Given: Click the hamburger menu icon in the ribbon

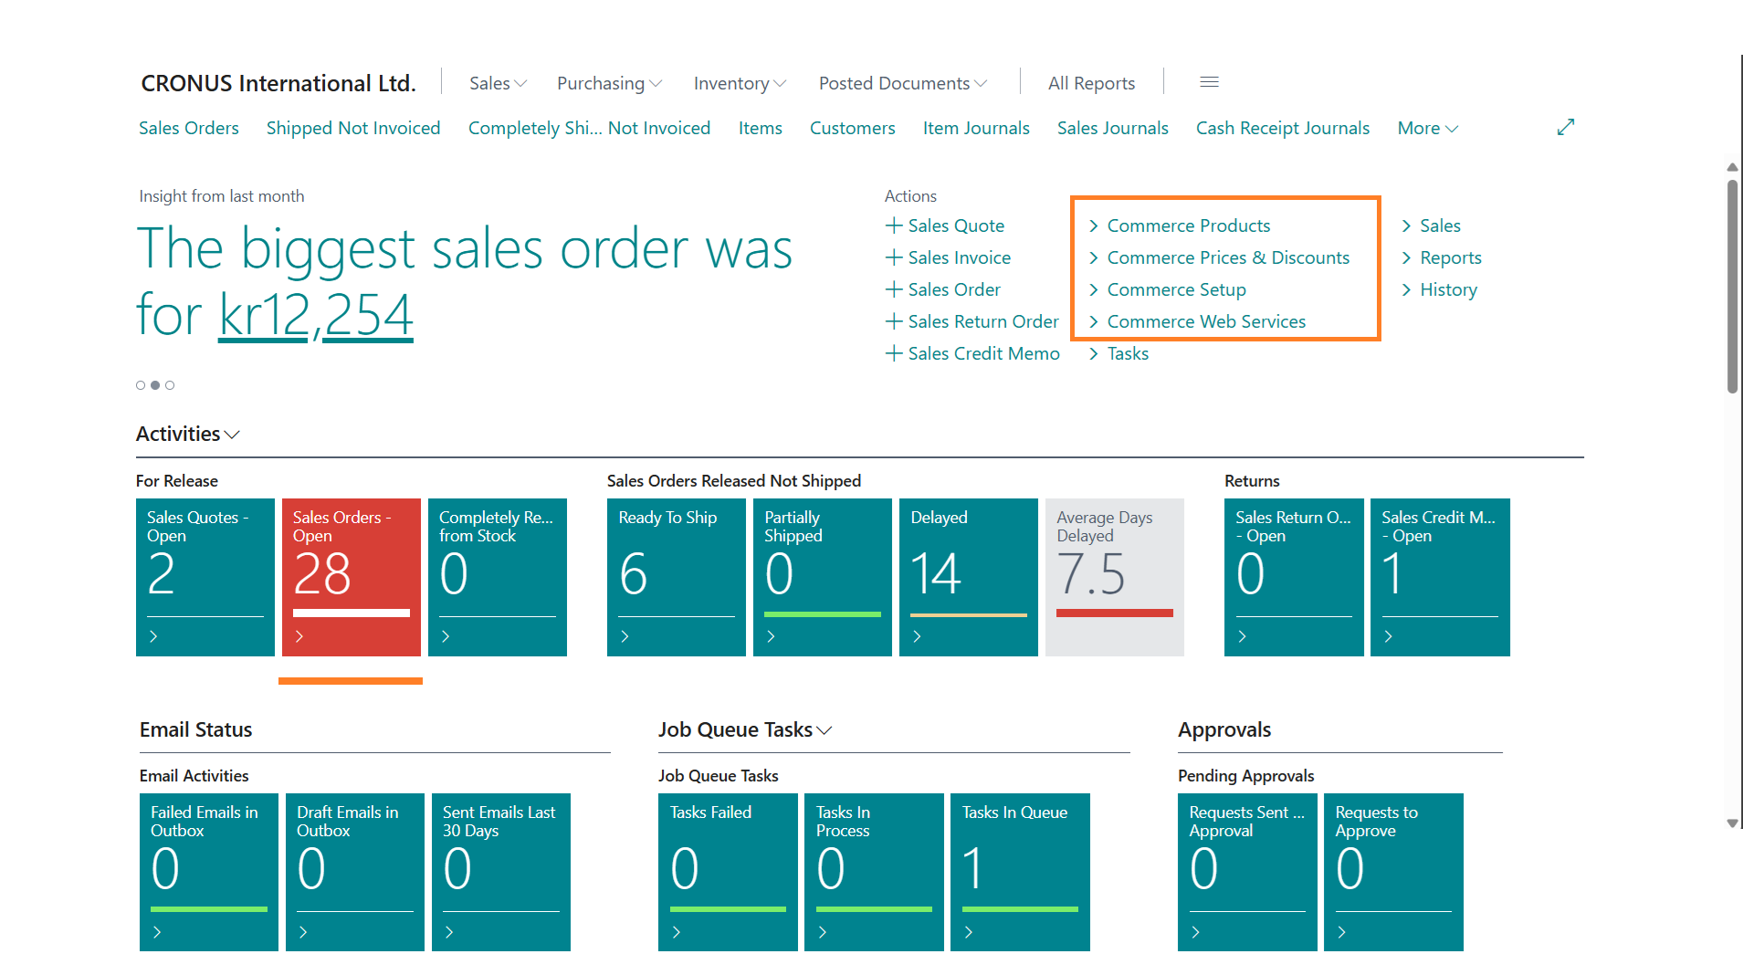Looking at the screenshot, I should (1209, 82).
